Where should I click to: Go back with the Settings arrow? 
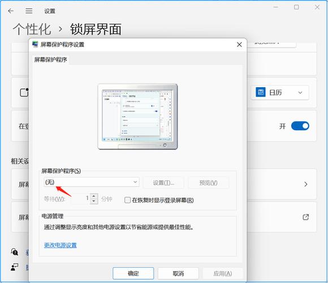pos(11,11)
